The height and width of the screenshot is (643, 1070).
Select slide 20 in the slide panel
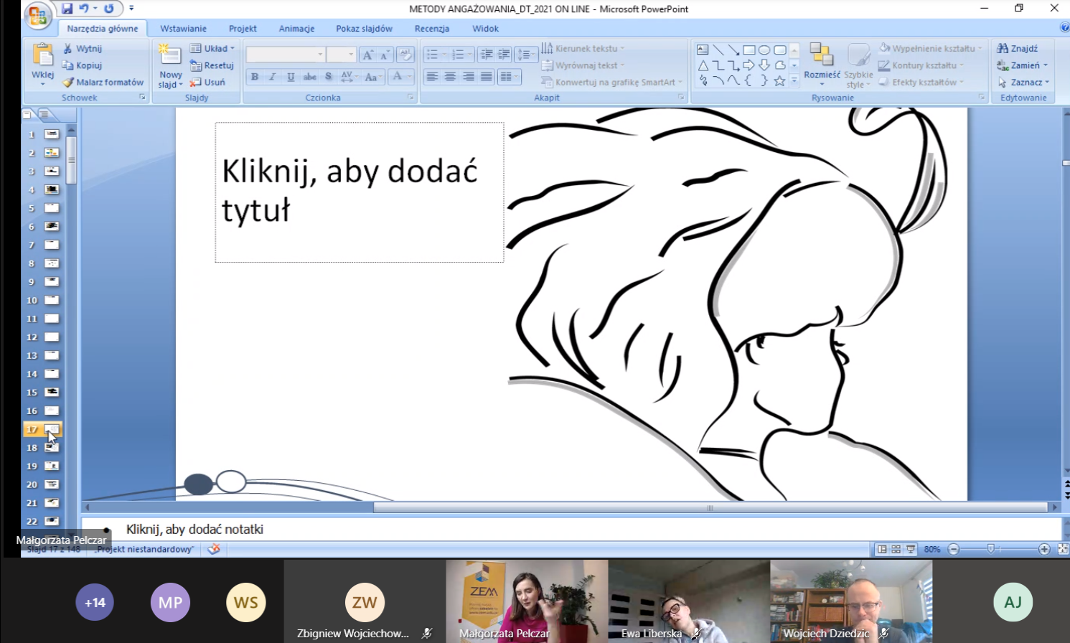52,484
